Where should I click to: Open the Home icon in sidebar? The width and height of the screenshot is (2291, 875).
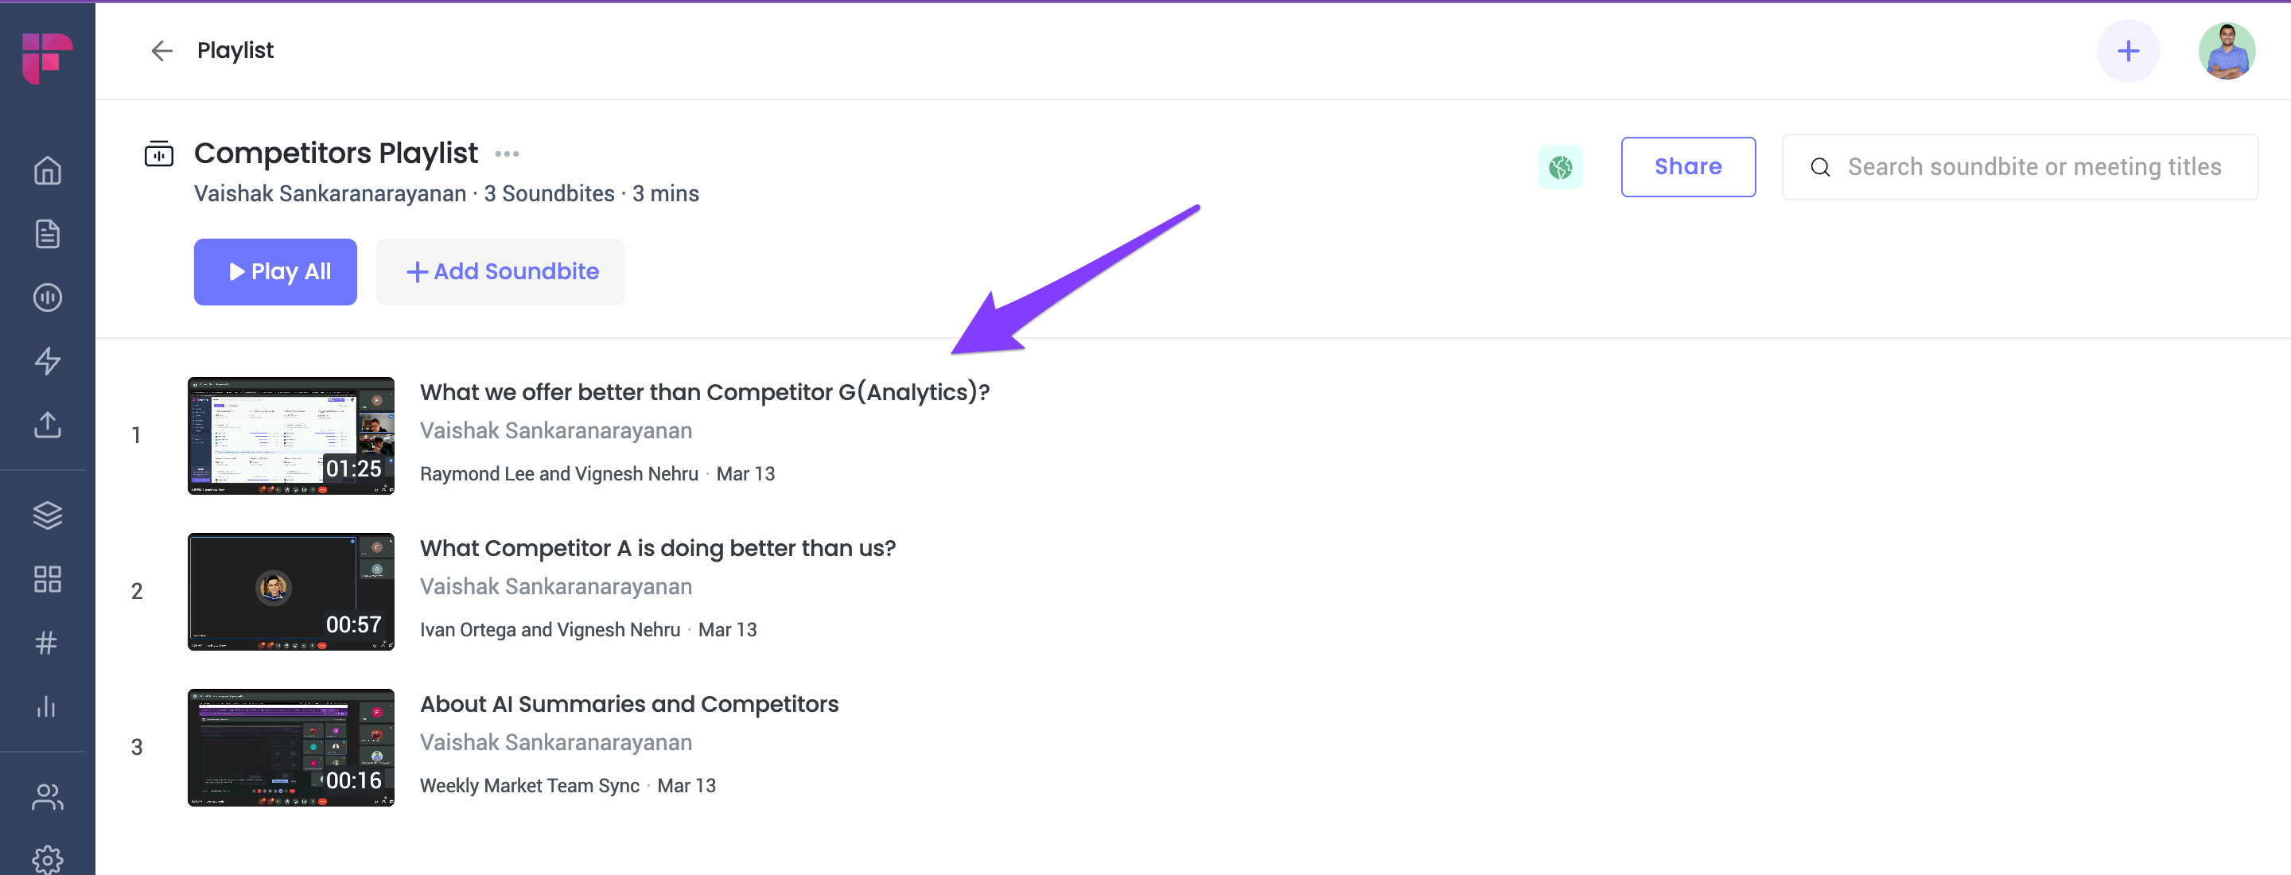[x=47, y=170]
